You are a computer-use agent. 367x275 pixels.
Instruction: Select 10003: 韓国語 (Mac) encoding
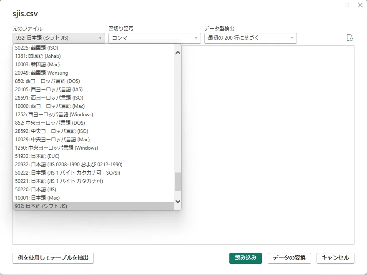coord(93,64)
